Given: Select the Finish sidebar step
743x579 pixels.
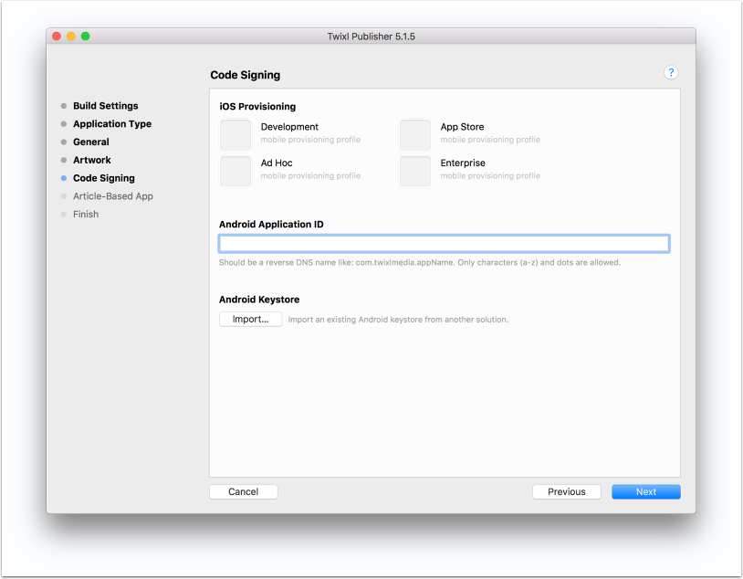Looking at the screenshot, I should pyautogui.click(x=85, y=215).
